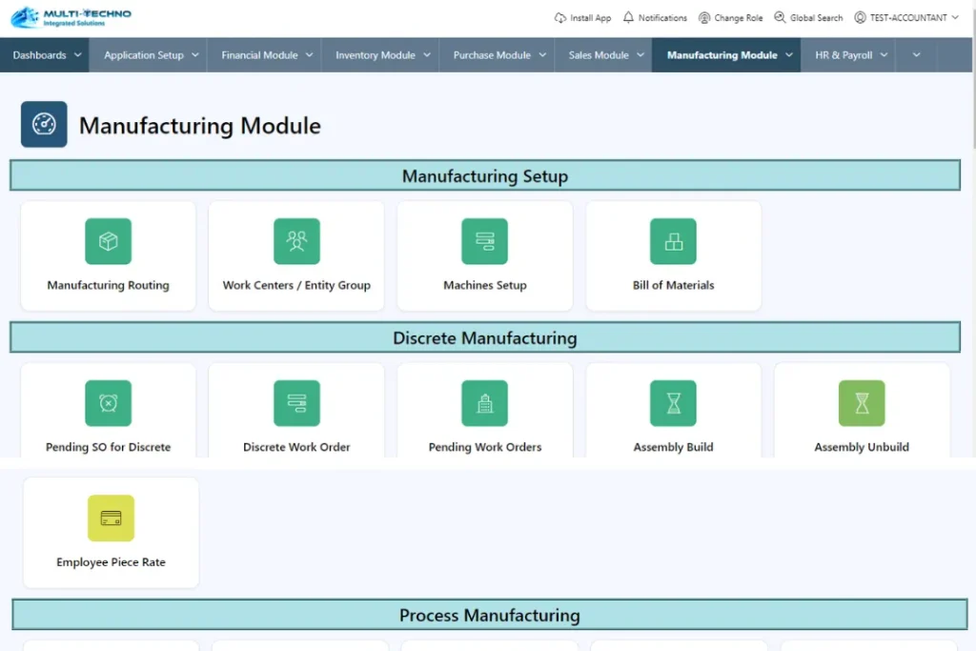Viewport: 976px width, 651px height.
Task: Open the Machines Setup icon
Action: click(x=484, y=241)
